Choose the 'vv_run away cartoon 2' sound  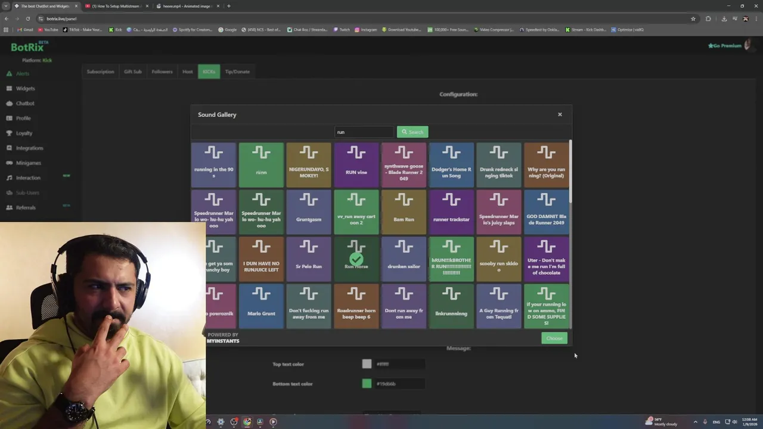356,212
